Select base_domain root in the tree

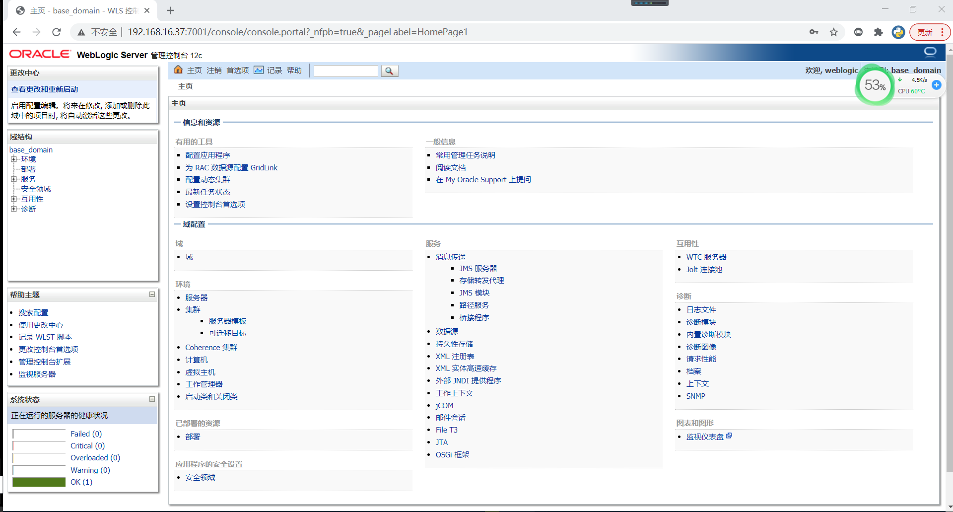coord(31,149)
